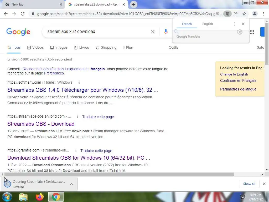Open the Plus more filters dropdown
Viewport: 269px width, 202px height.
128,48
